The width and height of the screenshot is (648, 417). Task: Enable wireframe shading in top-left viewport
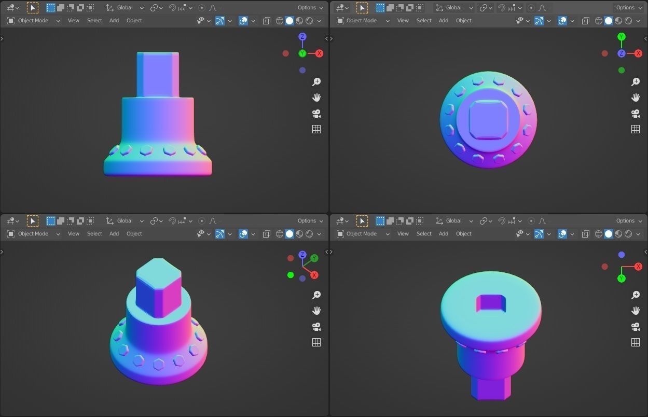tap(280, 21)
